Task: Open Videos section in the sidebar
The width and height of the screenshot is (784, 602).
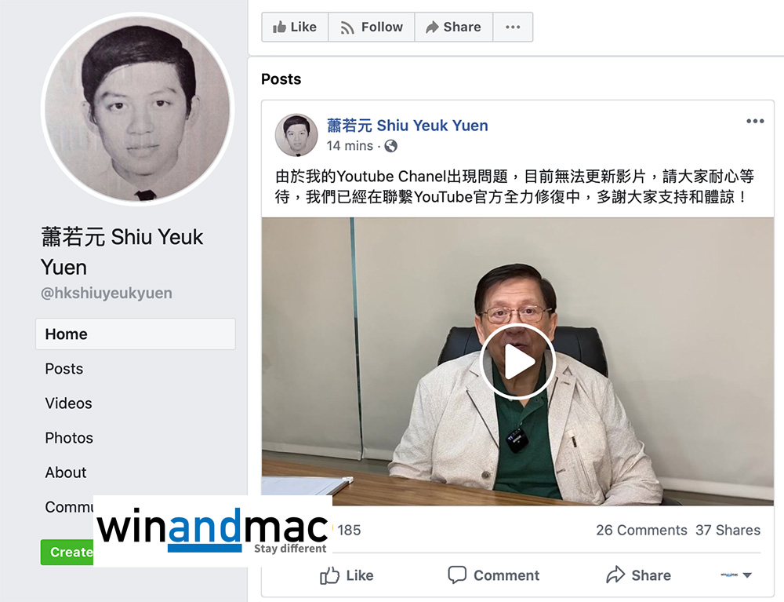Action: tap(68, 403)
